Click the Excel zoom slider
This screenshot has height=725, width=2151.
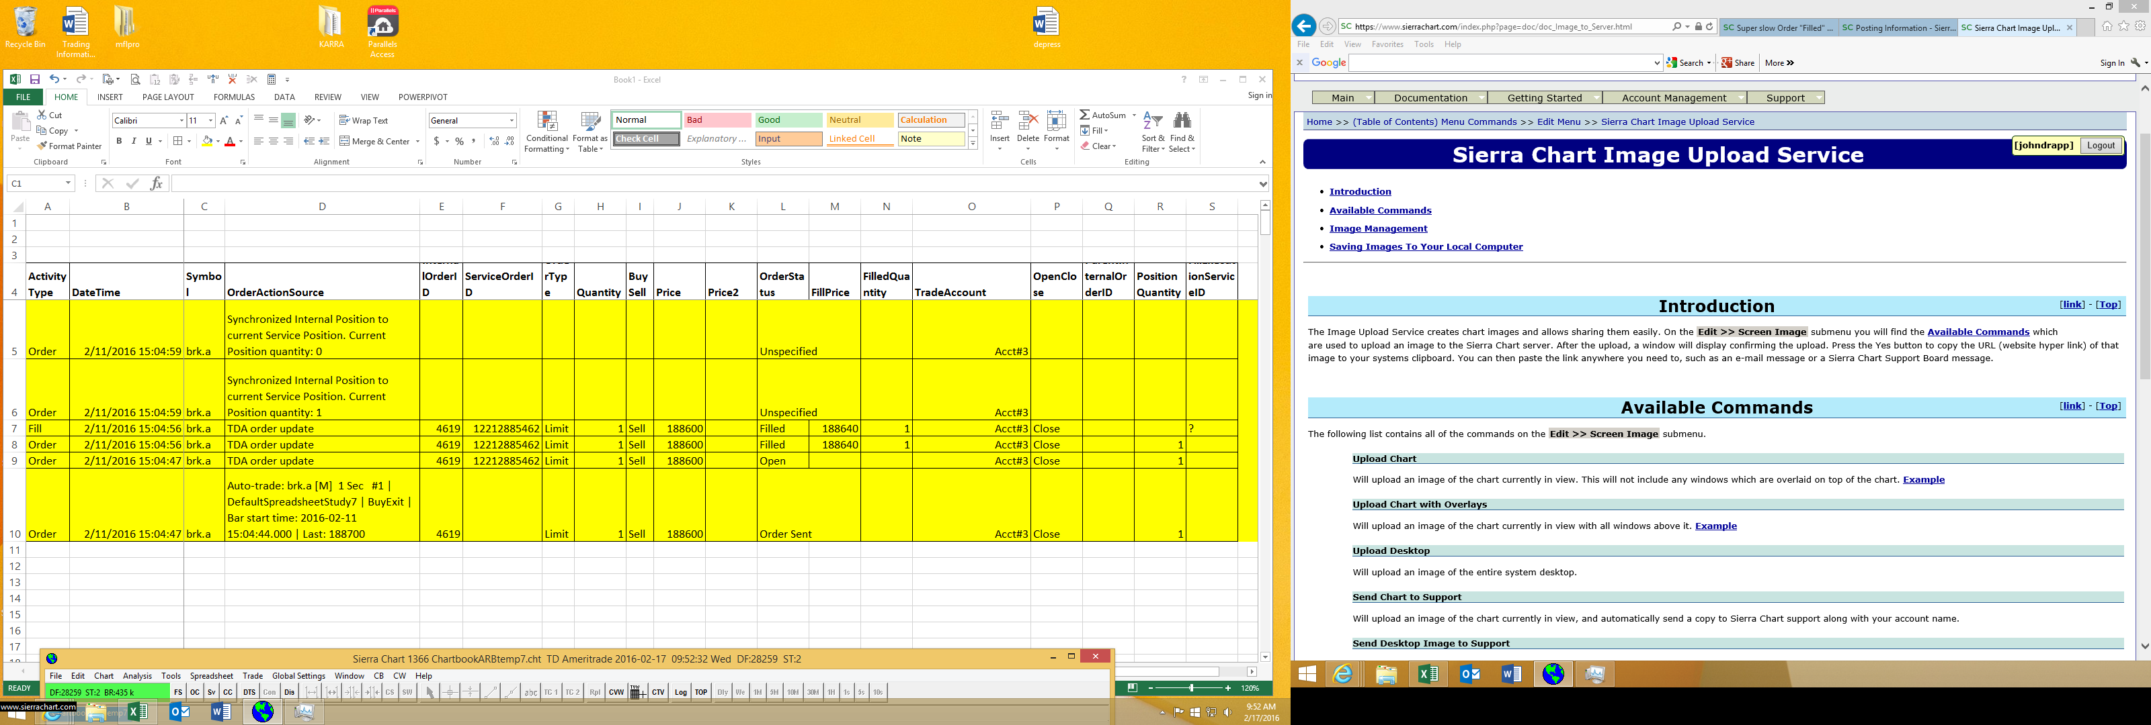tap(1190, 688)
